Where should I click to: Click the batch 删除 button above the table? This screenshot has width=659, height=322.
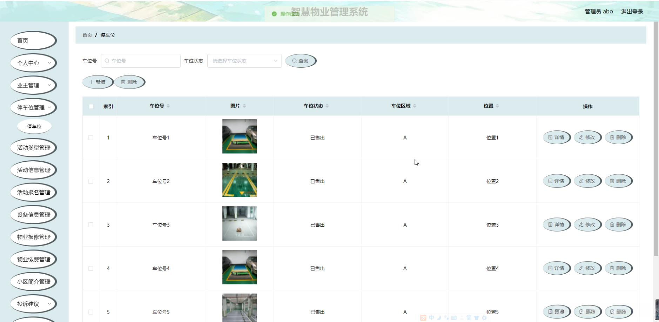tap(129, 82)
